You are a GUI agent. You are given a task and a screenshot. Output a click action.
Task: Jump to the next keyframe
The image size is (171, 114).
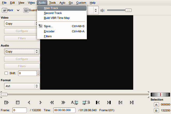[x=63, y=103]
